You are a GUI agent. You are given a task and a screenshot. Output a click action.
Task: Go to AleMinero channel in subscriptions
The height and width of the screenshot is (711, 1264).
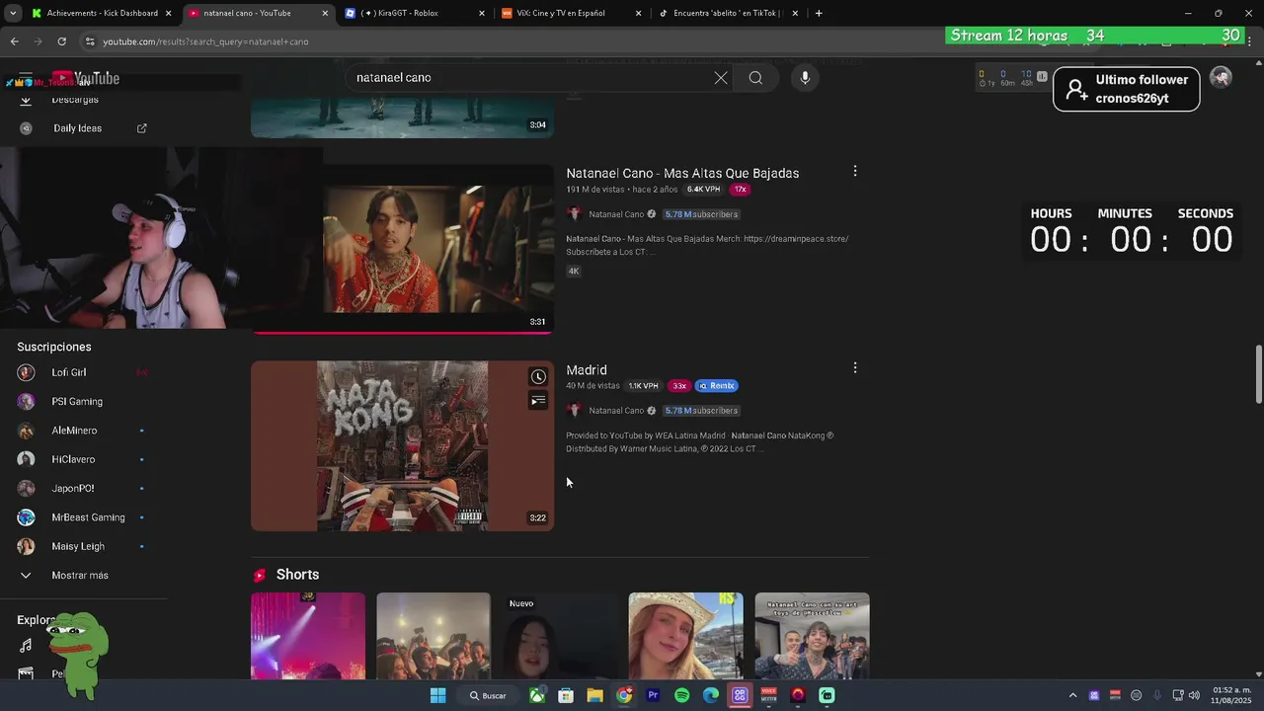tap(74, 431)
